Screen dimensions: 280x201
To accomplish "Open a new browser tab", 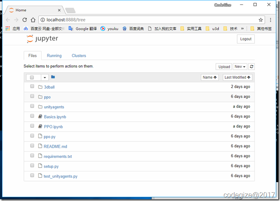I will (x=70, y=11).
